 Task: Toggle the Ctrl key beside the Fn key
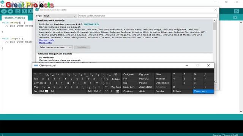(41, 91)
